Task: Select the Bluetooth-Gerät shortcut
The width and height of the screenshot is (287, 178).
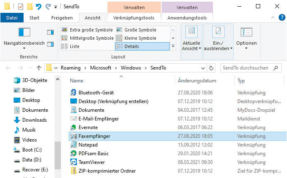Action: [96, 93]
